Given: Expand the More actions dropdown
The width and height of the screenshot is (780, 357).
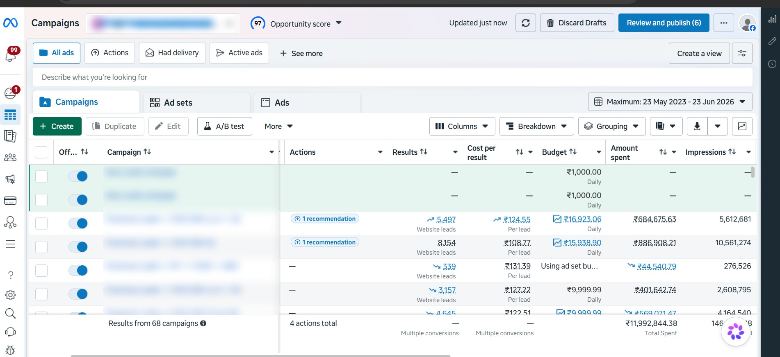Looking at the screenshot, I should click(x=278, y=126).
